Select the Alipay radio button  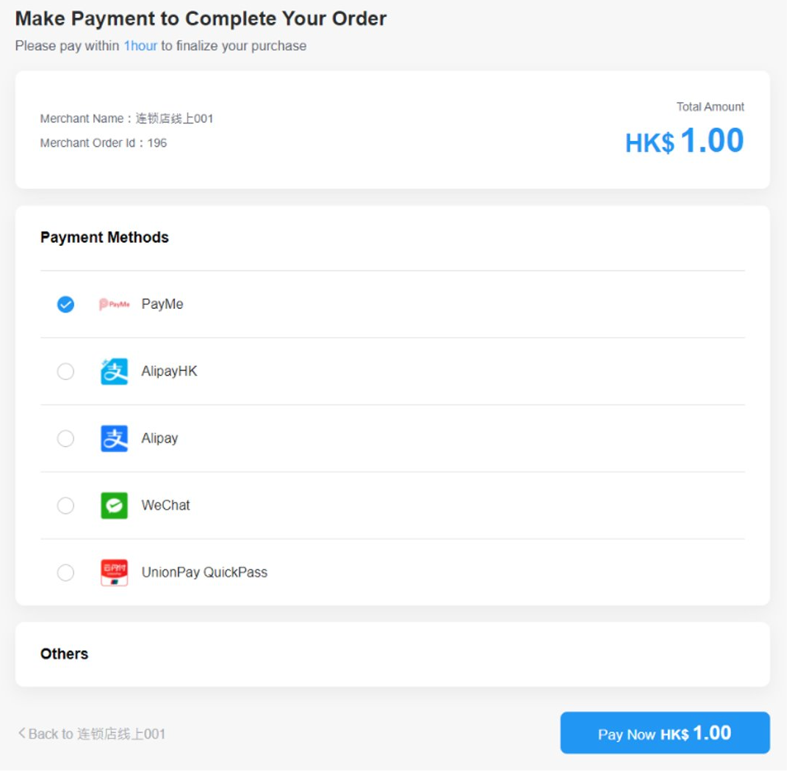pos(65,439)
